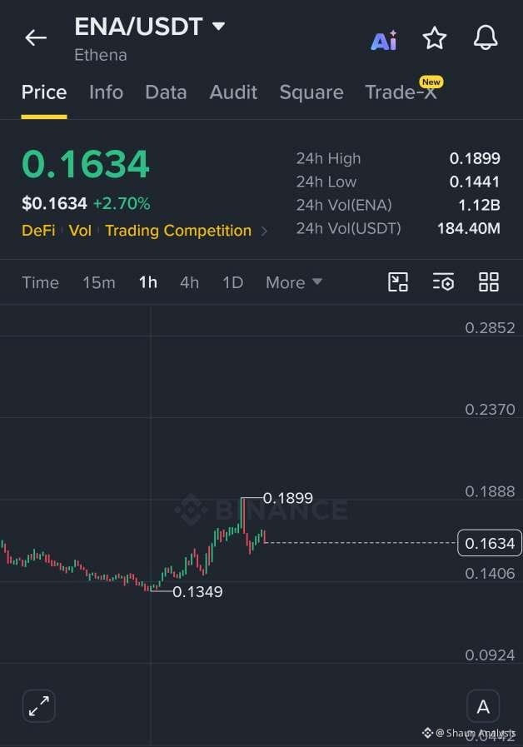Open the ENA/USDT pair selector dropdown

click(150, 27)
